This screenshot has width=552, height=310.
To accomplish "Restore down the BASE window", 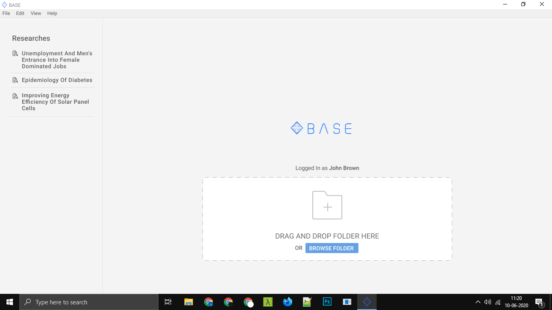I will 523,4.
